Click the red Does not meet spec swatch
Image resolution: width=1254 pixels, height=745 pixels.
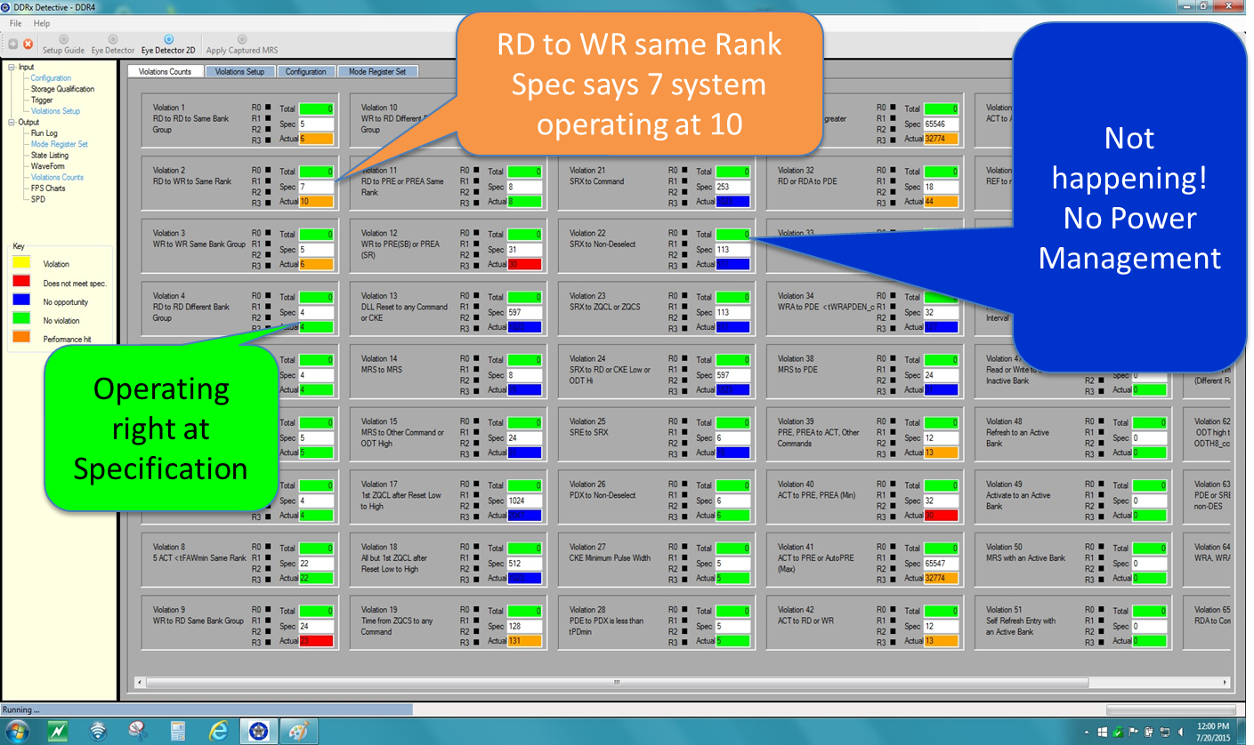point(20,282)
